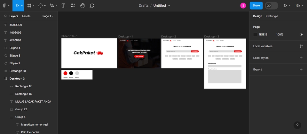307x134 pixels.
Task: Select the Desktop - 2 frame on canvas
Action: point(182,53)
